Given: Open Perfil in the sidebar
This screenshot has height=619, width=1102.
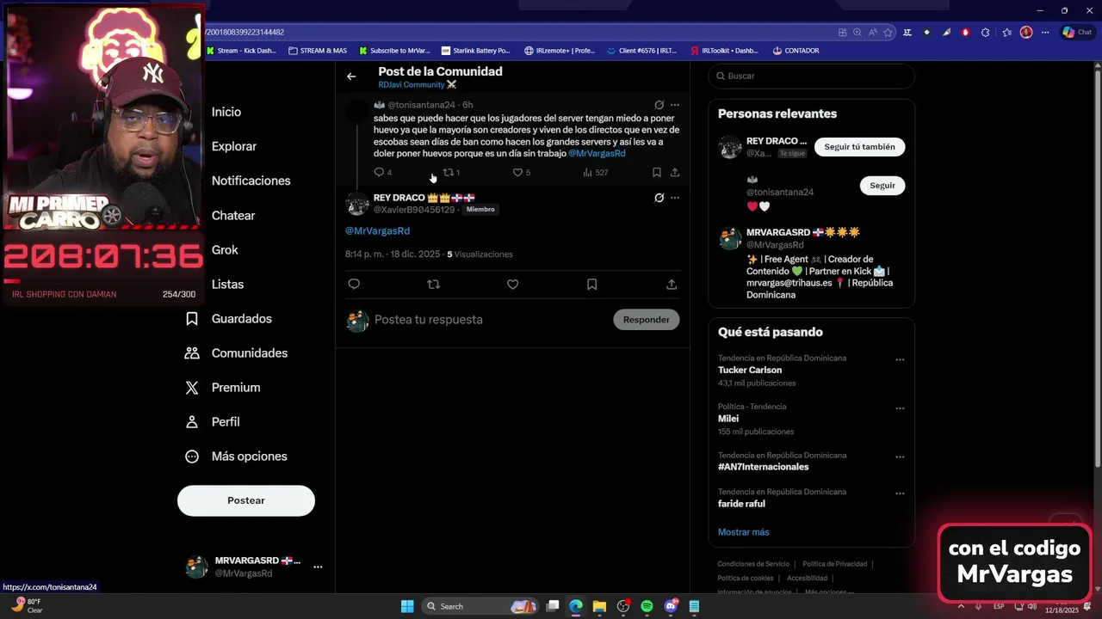Looking at the screenshot, I should click(213, 421).
